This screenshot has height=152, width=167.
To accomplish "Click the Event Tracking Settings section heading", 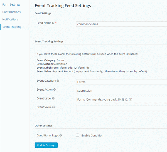I will coord(49,41).
